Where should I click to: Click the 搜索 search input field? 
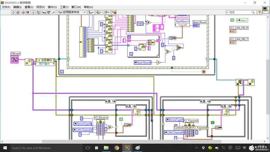click(x=241, y=12)
